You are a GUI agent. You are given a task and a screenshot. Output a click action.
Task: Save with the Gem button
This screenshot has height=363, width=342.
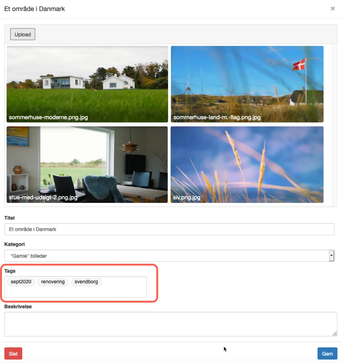[x=327, y=354]
